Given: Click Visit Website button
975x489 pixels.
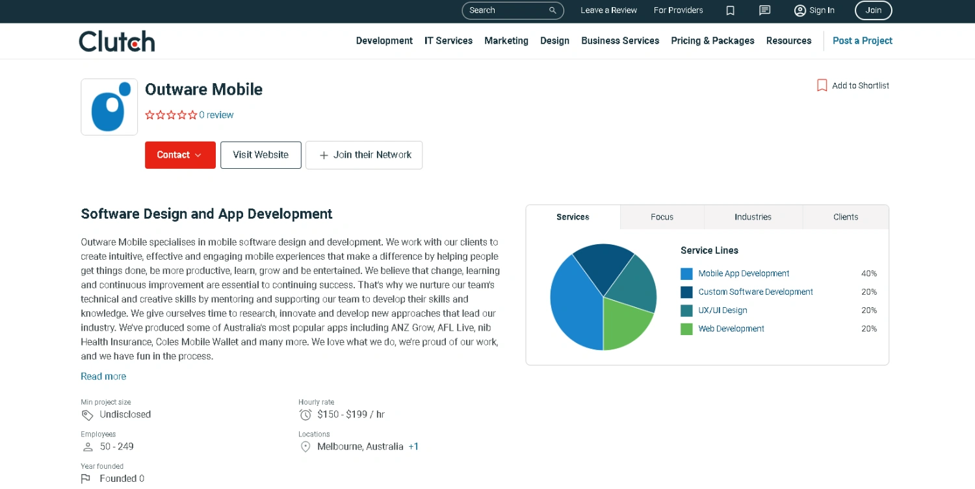Looking at the screenshot, I should (x=261, y=155).
